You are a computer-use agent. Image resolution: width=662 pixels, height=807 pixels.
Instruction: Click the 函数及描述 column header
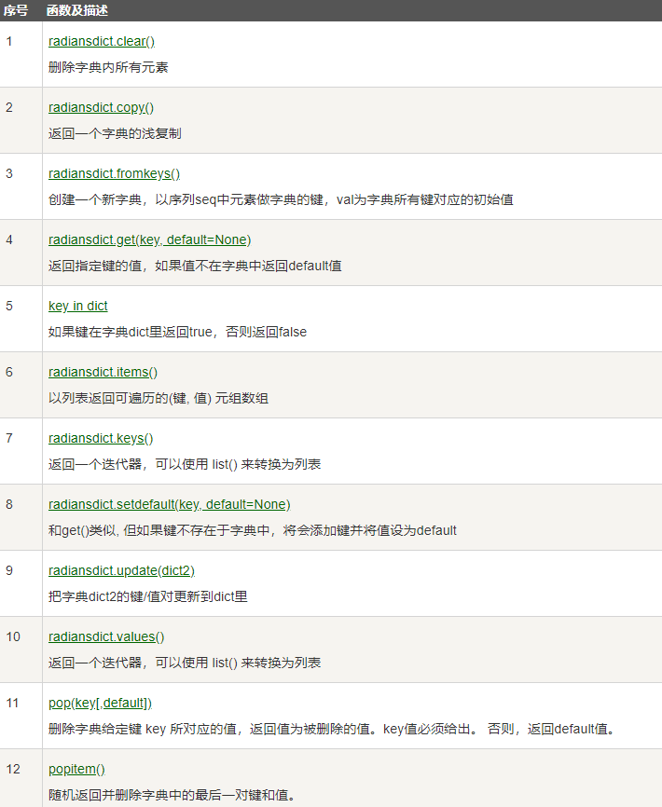click(77, 11)
